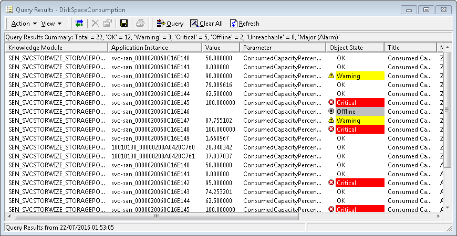
Task: Select instance svc-san_0000020060C16E149
Action: pos(150,138)
